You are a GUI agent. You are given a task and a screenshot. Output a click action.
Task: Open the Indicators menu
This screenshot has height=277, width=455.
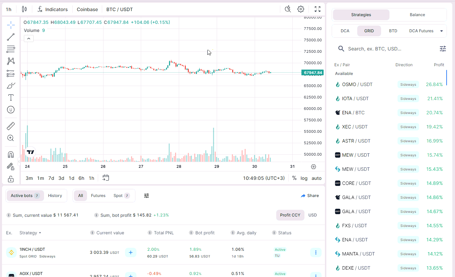(53, 9)
